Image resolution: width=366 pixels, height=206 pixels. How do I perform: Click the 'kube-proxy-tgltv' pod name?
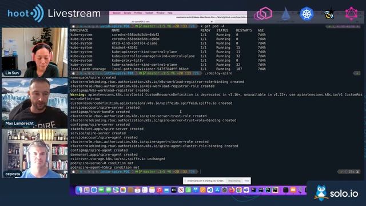coord(128,60)
